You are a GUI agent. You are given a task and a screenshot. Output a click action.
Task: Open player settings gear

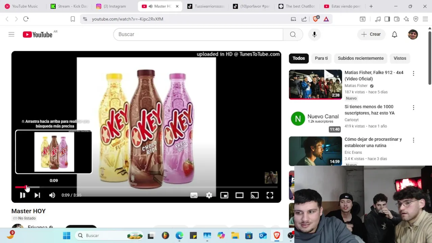[x=209, y=195]
